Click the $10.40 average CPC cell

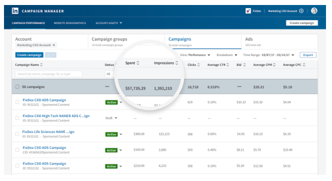[x=287, y=150]
